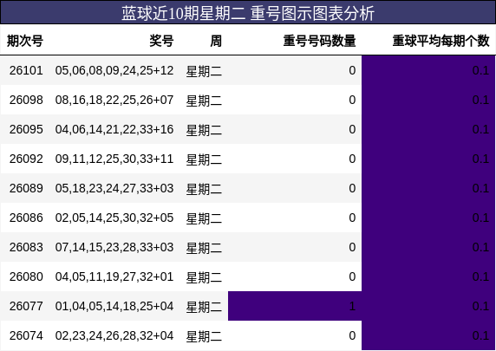Click the 重号号码数量 column header
Screen dimensions: 496x351
click(319, 41)
